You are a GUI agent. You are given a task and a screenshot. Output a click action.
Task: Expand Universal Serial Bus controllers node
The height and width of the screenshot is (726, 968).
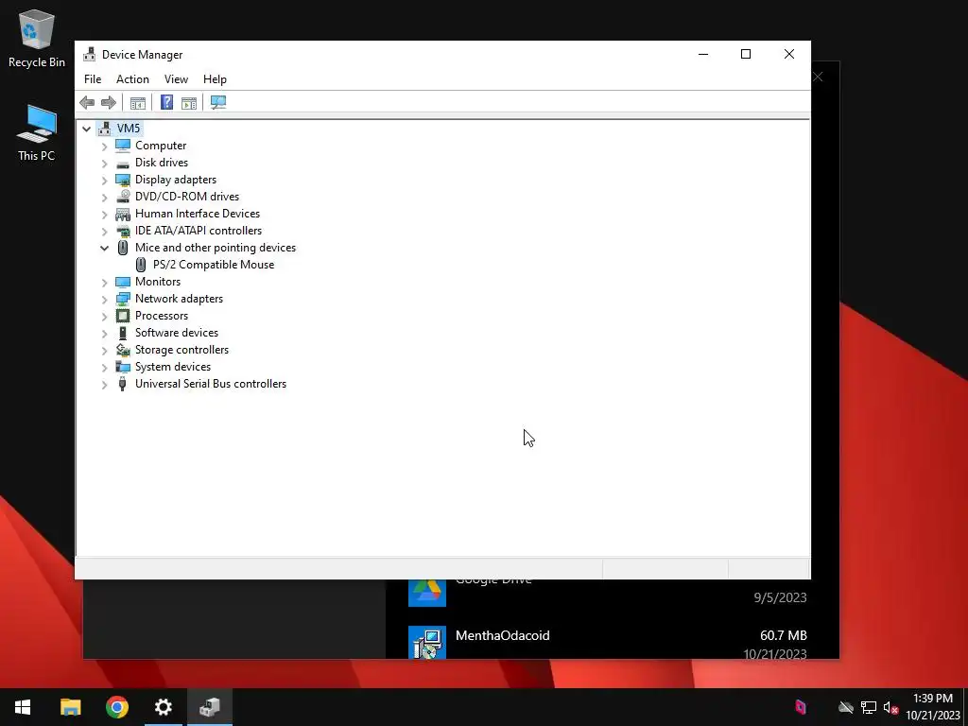coord(104,385)
